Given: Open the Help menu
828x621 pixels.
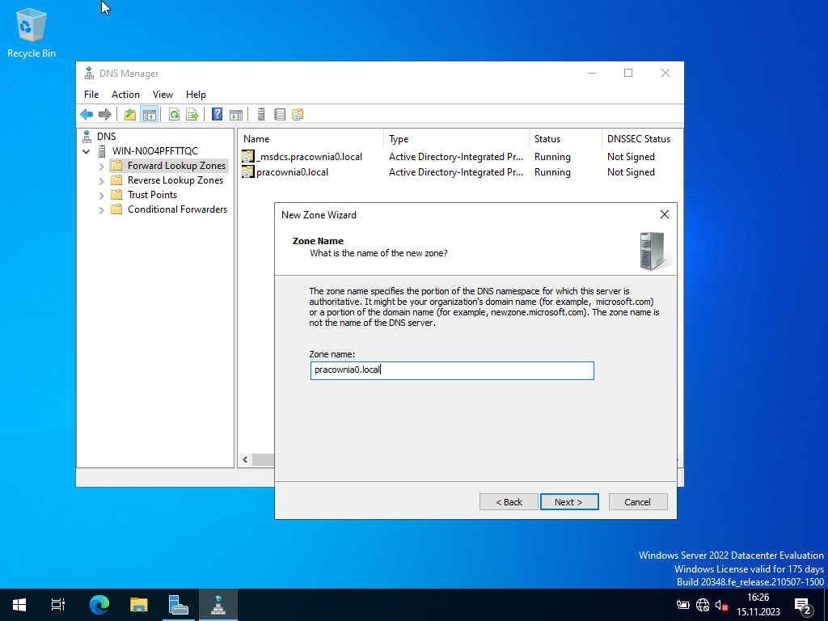Looking at the screenshot, I should [x=196, y=95].
